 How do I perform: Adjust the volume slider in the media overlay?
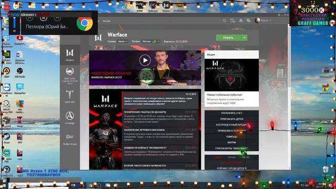click(x=14, y=23)
